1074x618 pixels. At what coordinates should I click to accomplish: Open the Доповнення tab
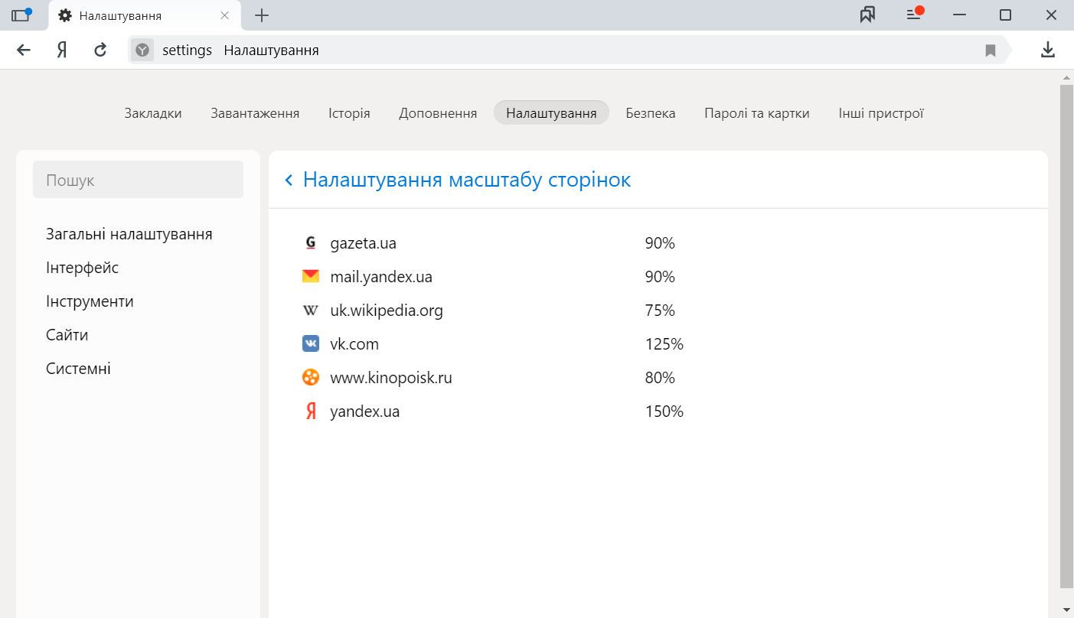tap(438, 113)
